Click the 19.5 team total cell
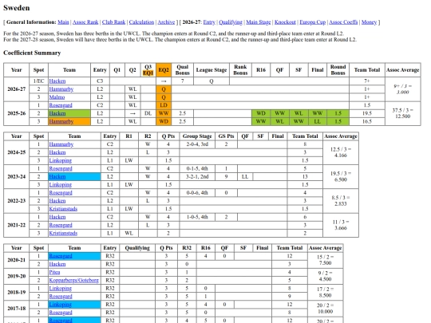 pyautogui.click(x=367, y=113)
